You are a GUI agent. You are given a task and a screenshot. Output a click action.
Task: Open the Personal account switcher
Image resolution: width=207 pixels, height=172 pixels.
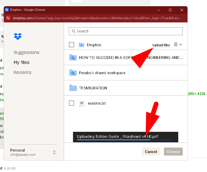coord(54,152)
